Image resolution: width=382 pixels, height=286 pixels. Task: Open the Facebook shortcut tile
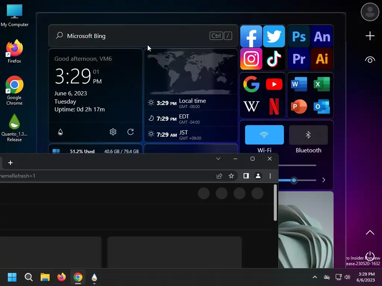(x=251, y=36)
